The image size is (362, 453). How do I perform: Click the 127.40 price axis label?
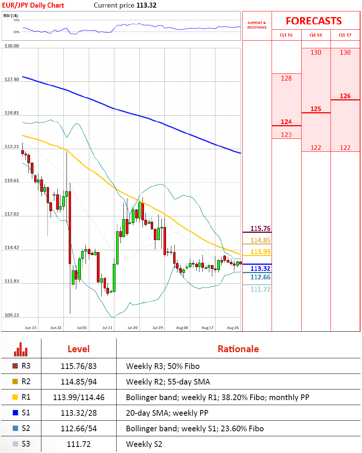tap(12, 79)
